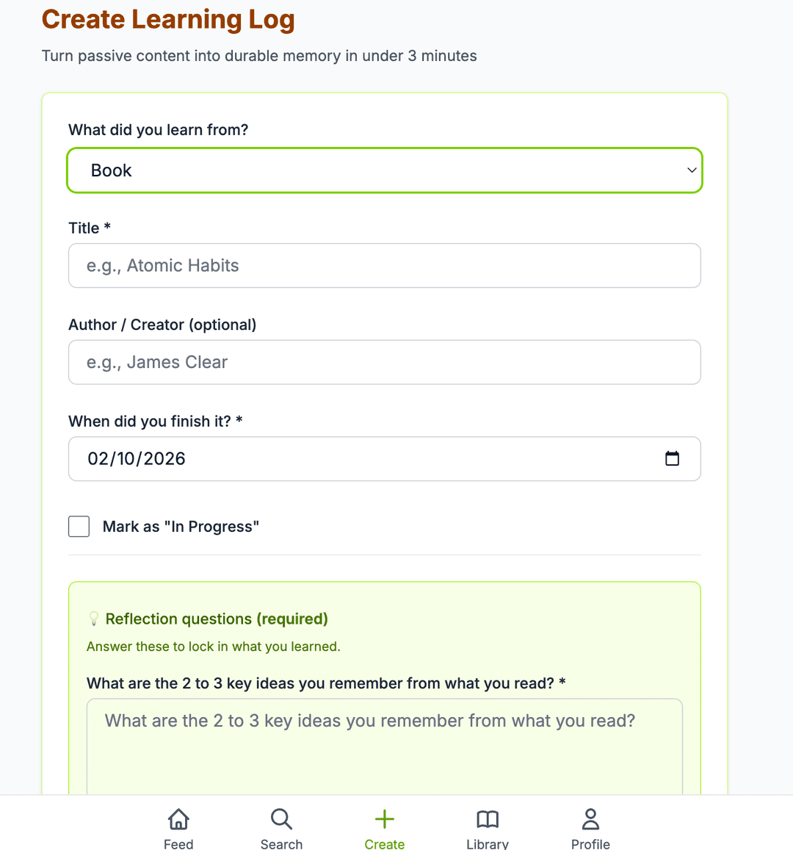This screenshot has height=850, width=793.
Task: Open the Feed home icon
Action: [178, 819]
